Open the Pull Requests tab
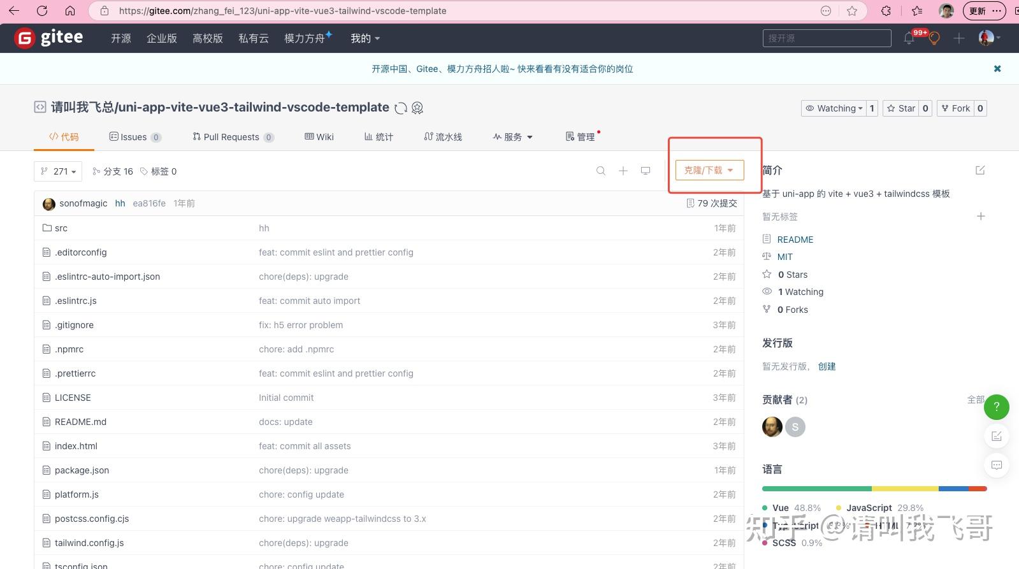The width and height of the screenshot is (1019, 569). [x=233, y=137]
